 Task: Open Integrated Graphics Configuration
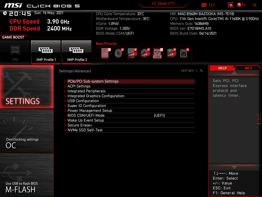click(x=131, y=96)
